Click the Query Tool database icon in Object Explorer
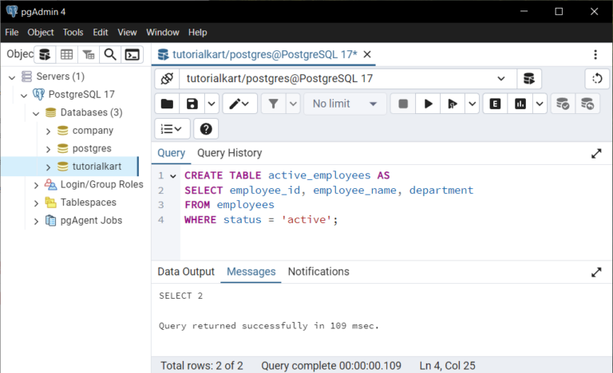Screen dimensions: 613x373 pos(45,55)
